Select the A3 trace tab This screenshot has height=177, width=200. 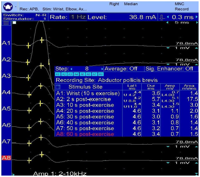(x=70, y=74)
